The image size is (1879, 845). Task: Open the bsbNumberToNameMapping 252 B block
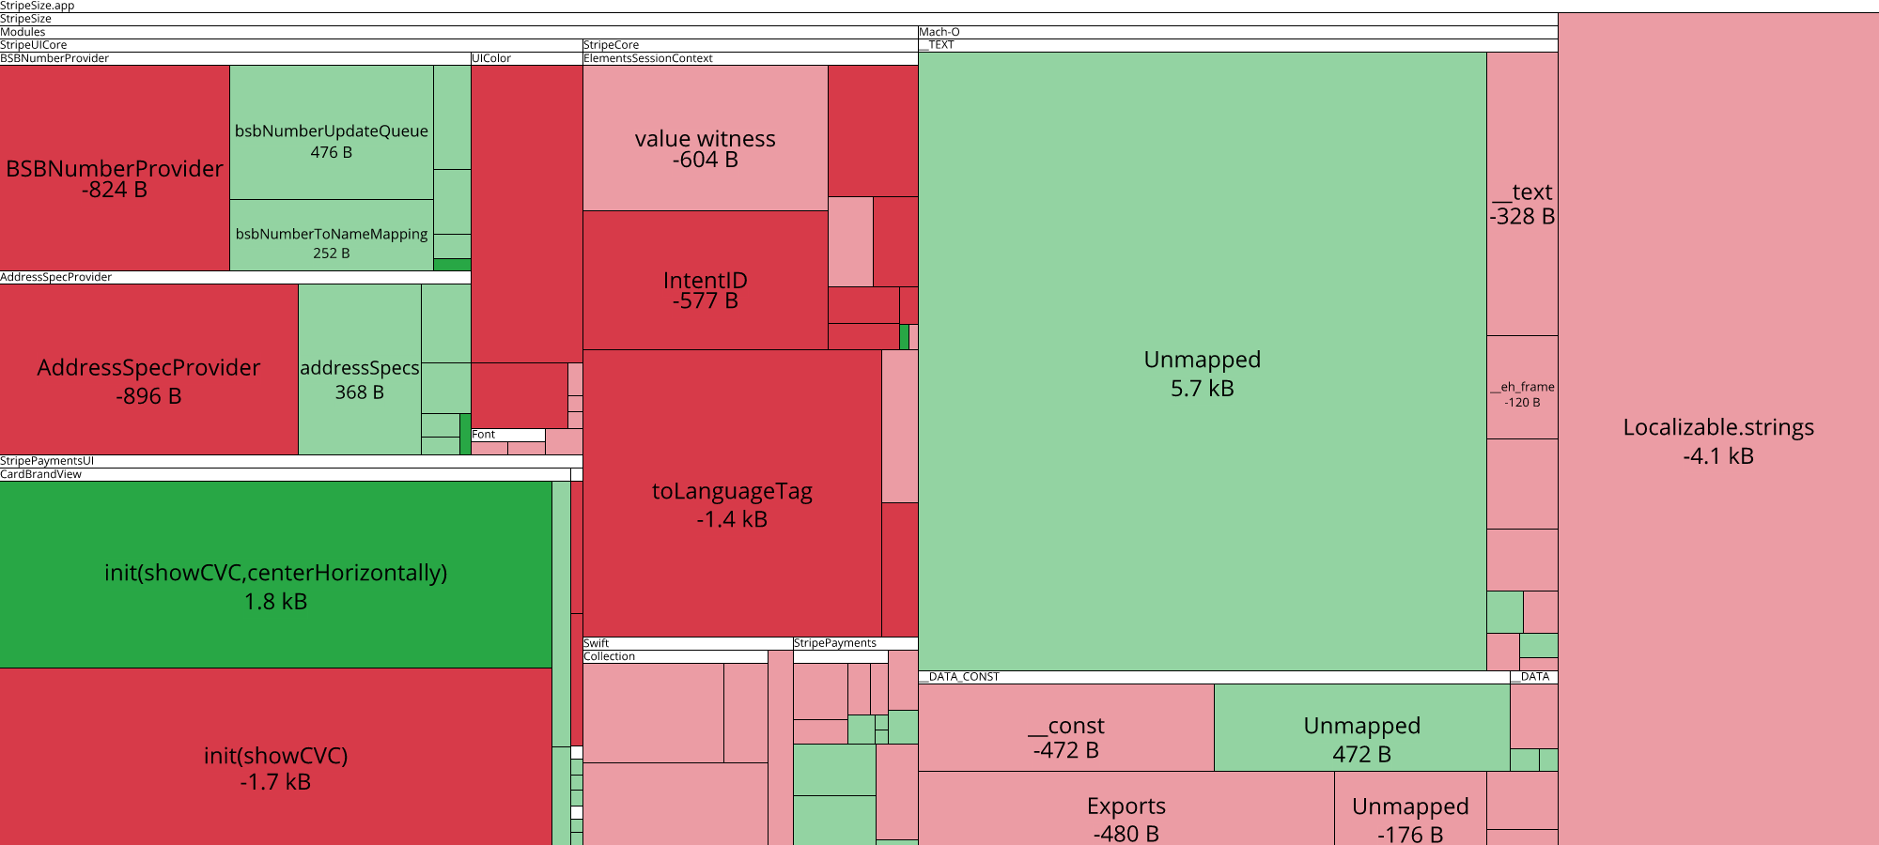click(332, 236)
